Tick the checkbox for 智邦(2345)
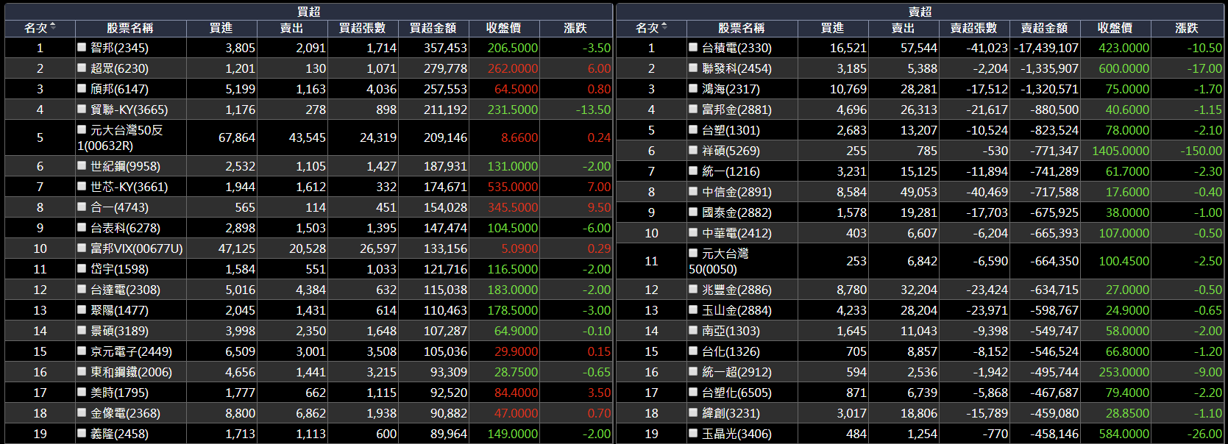1228x444 pixels. 82,47
